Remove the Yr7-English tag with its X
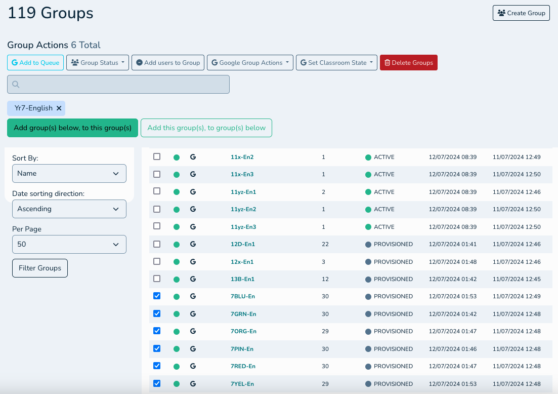558x394 pixels. (x=59, y=108)
